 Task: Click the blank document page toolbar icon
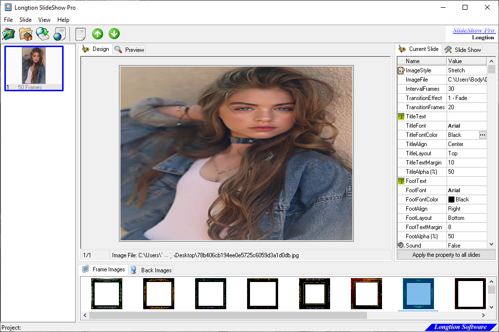click(x=81, y=34)
